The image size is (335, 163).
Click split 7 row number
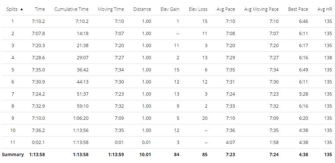click(x=13, y=94)
